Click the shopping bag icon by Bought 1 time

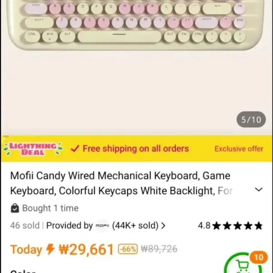click(15, 208)
